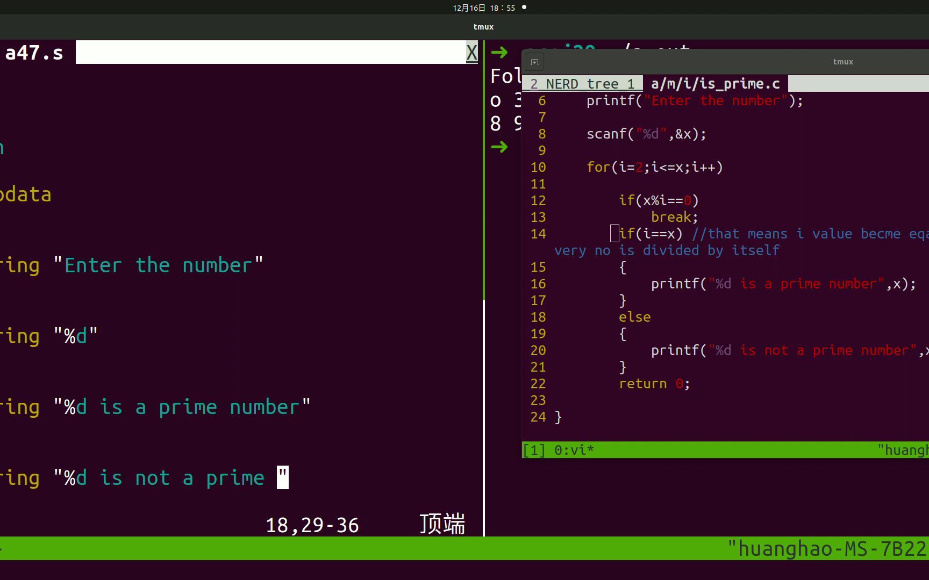Click the scanf line 8 in is_prime.c
This screenshot has width=929, height=580.
tap(646, 134)
